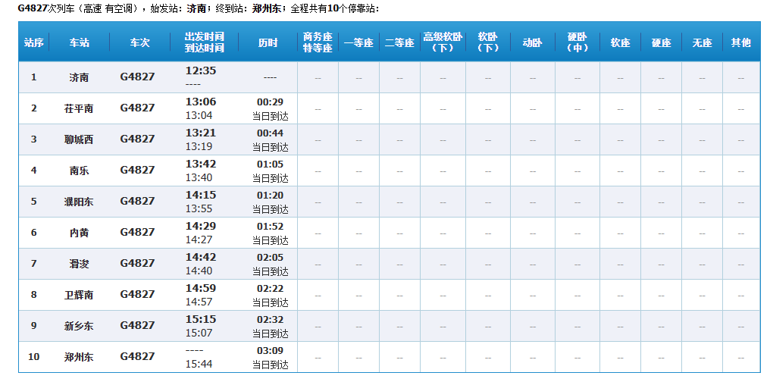Click the 内黄 station name
The width and height of the screenshot is (770, 382).
pyautogui.click(x=79, y=232)
